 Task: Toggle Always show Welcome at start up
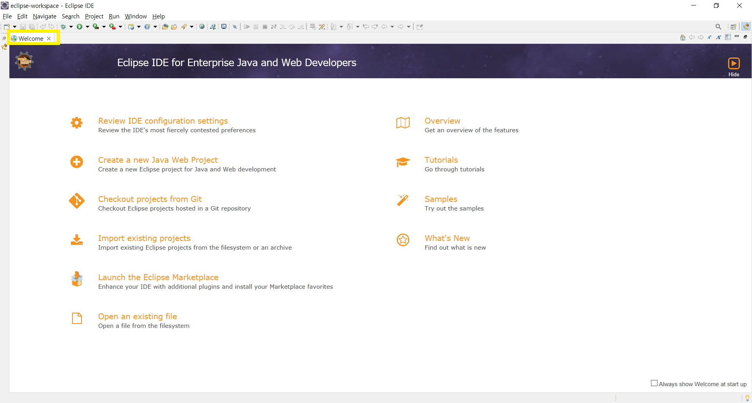654,383
